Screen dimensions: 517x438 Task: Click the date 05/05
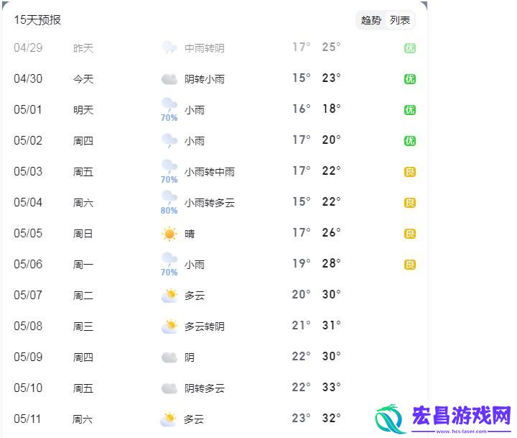point(28,233)
